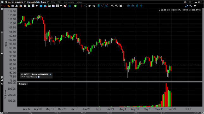
Task: Open chart configuration wrench icon
Action: (191, 6)
